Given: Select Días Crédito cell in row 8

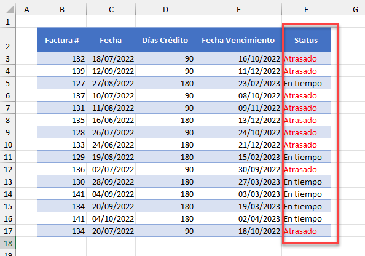Looking at the screenshot, I should 165,120.
